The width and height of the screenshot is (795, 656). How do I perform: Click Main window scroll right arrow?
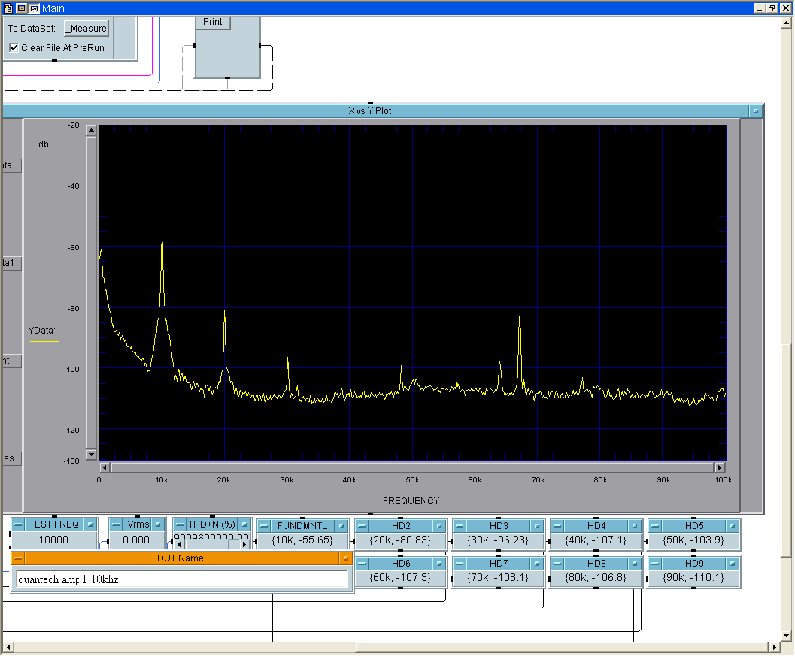774,647
